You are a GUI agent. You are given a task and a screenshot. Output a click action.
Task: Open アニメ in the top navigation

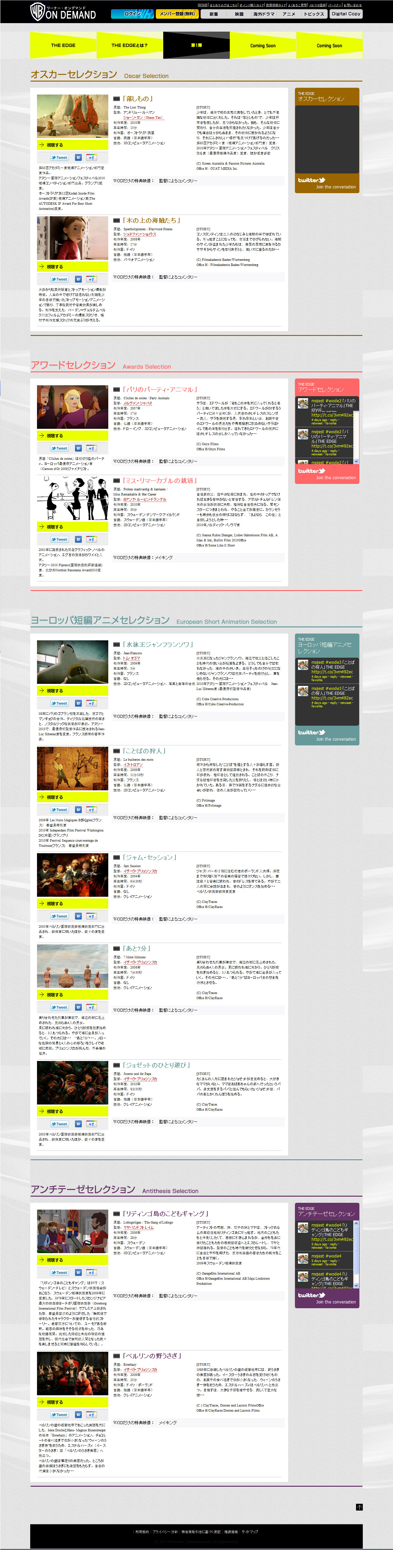289,14
